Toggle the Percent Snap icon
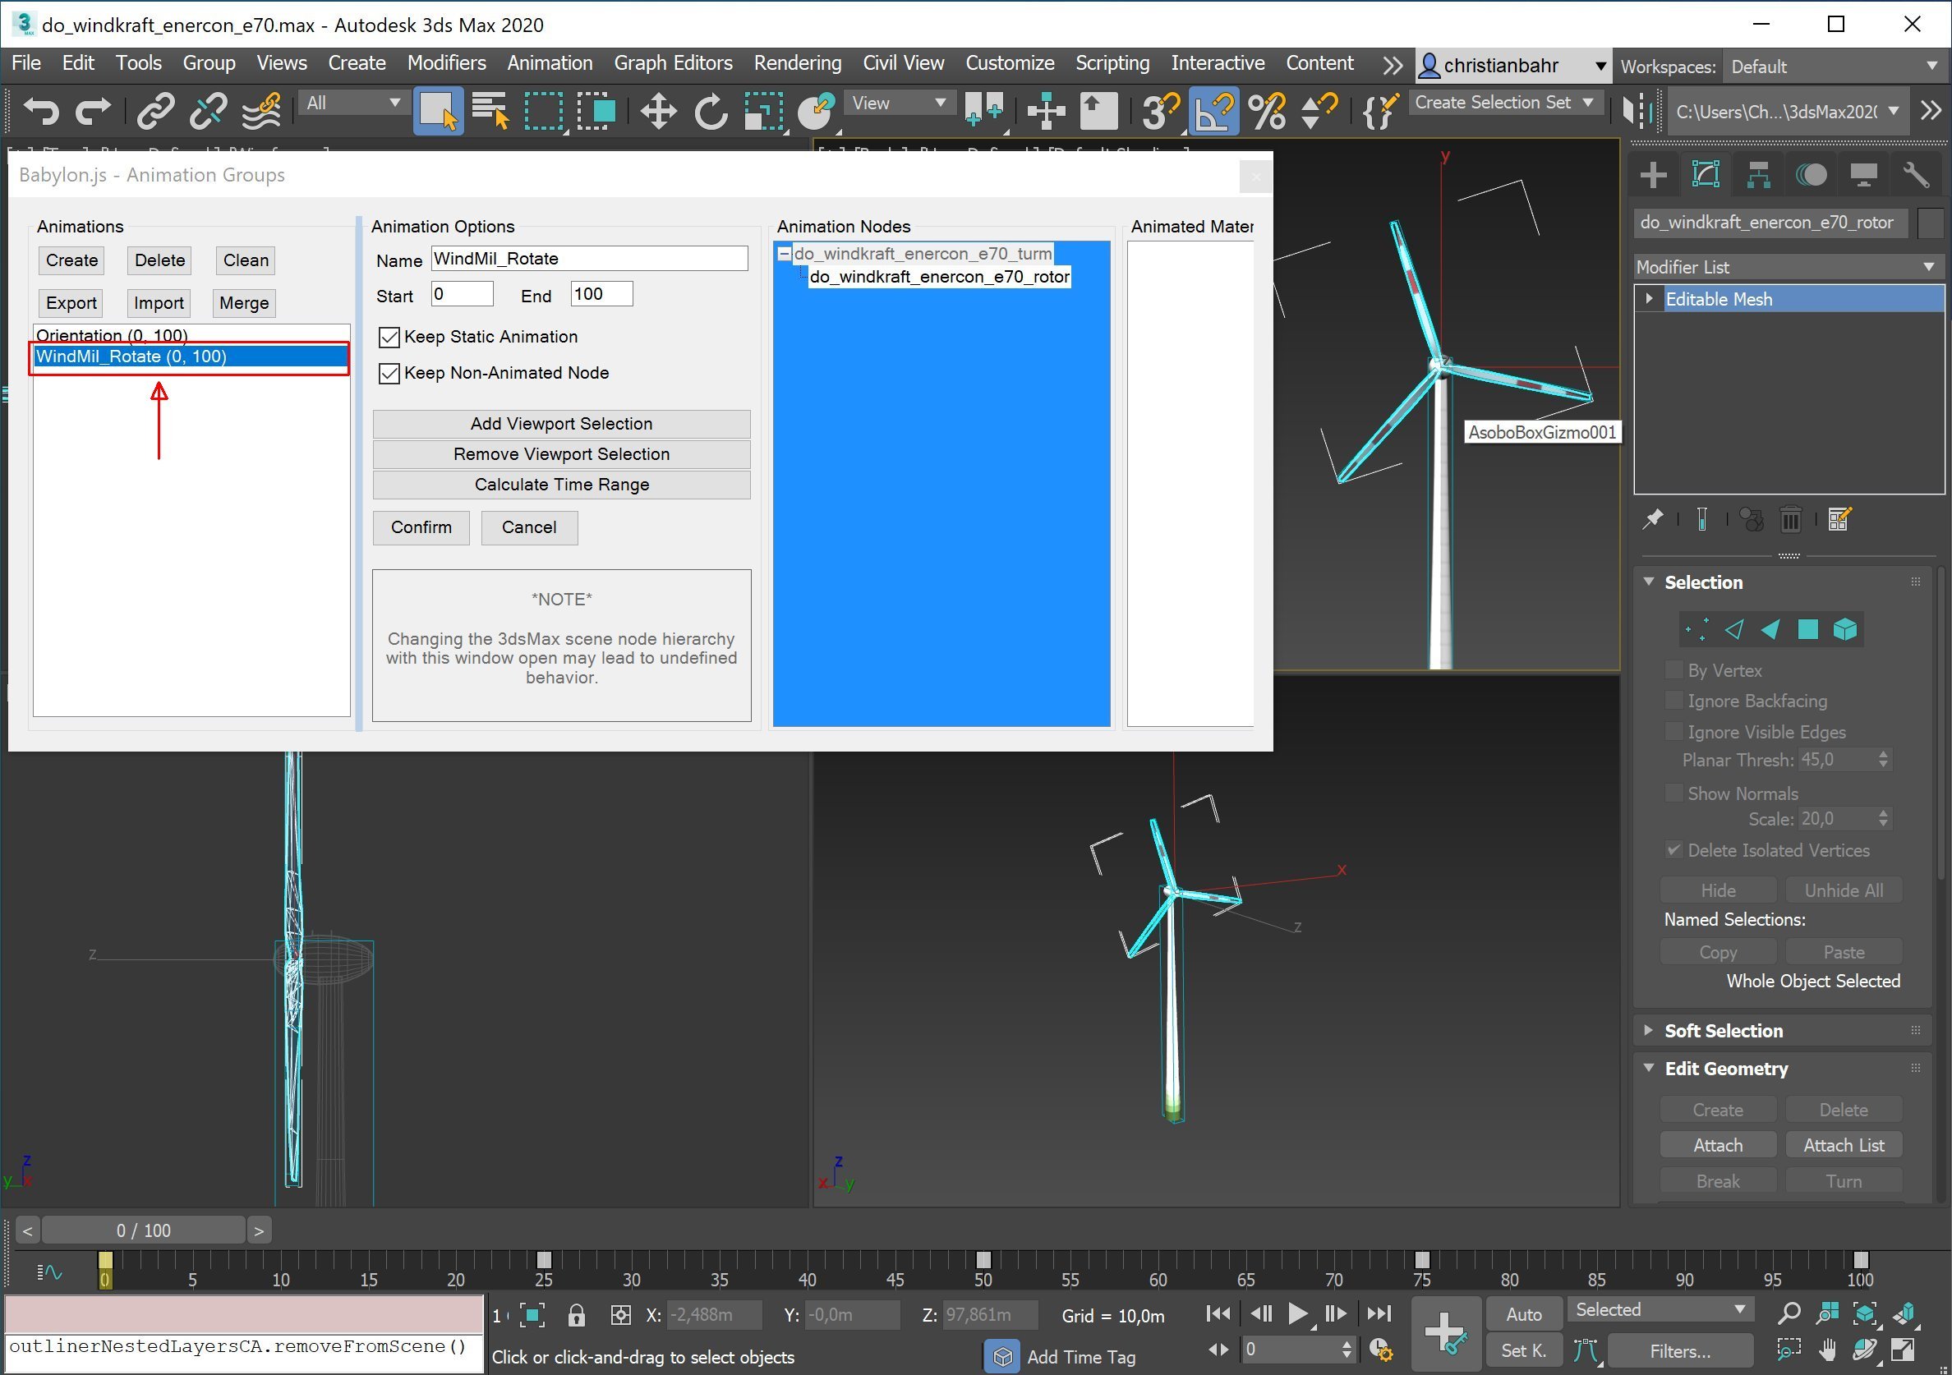The height and width of the screenshot is (1375, 1952). point(1267,110)
